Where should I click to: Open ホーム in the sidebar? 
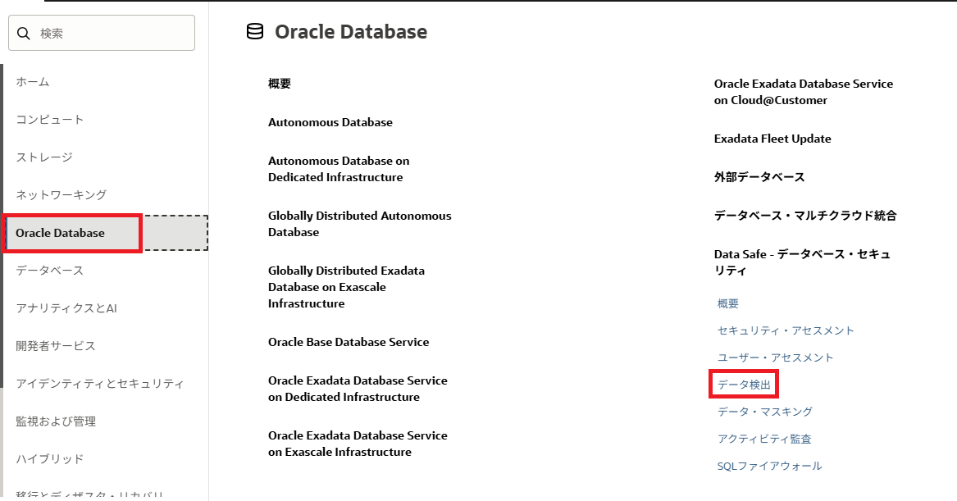(x=32, y=82)
